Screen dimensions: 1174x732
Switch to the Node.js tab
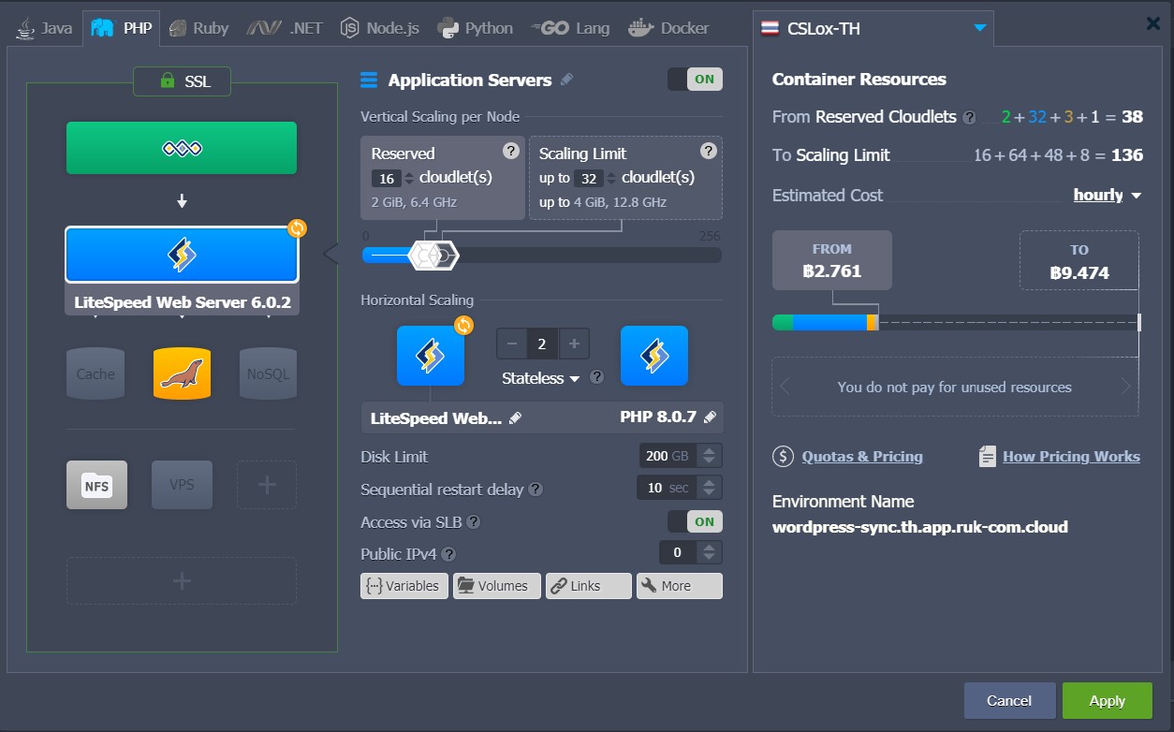pyautogui.click(x=379, y=28)
